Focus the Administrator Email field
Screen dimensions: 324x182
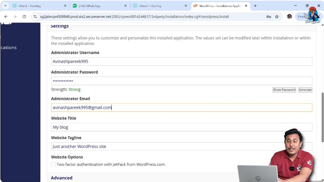click(x=182, y=107)
